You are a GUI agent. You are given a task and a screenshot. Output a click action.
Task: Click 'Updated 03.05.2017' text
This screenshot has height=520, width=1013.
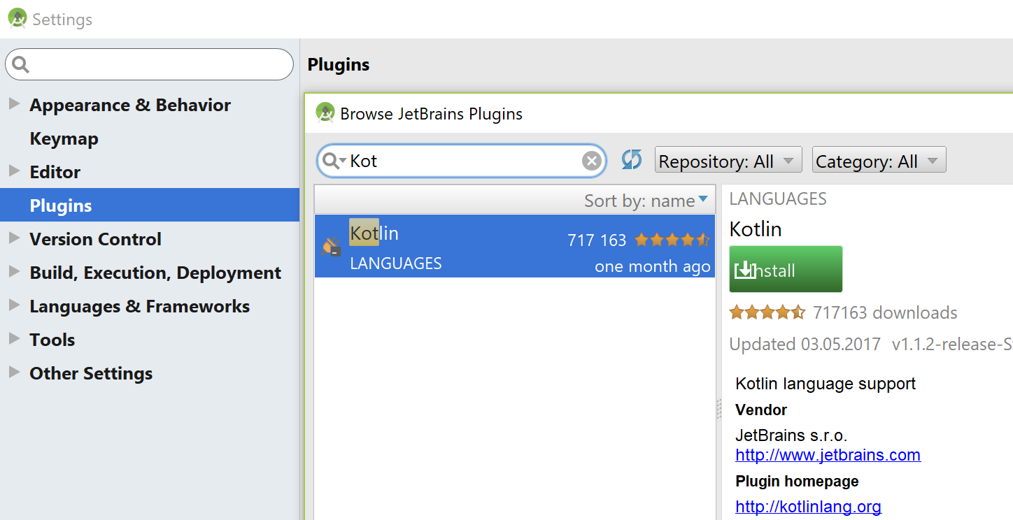click(x=805, y=345)
